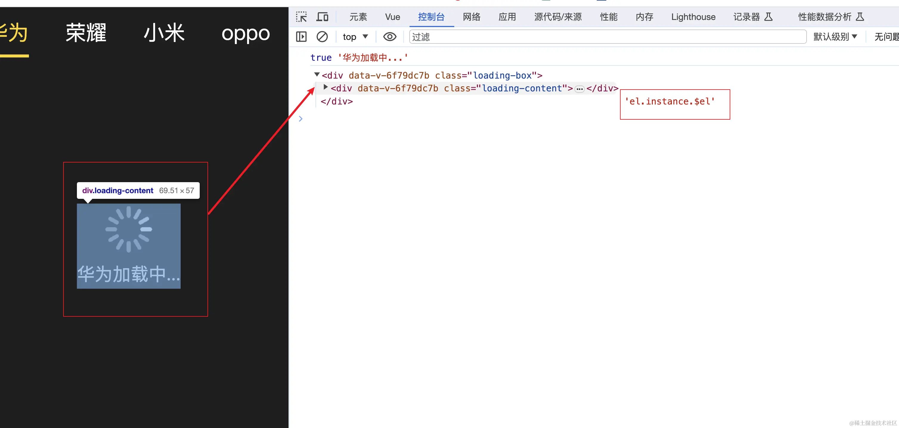Toggle the device toolbar icon
The image size is (899, 428).
click(x=322, y=17)
